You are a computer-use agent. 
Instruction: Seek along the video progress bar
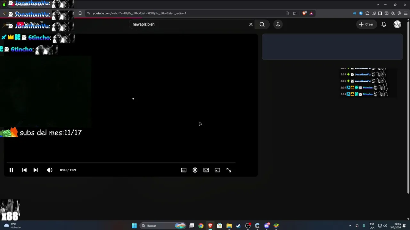121,163
